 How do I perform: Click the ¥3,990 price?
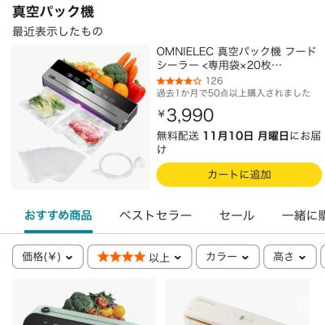point(185,115)
